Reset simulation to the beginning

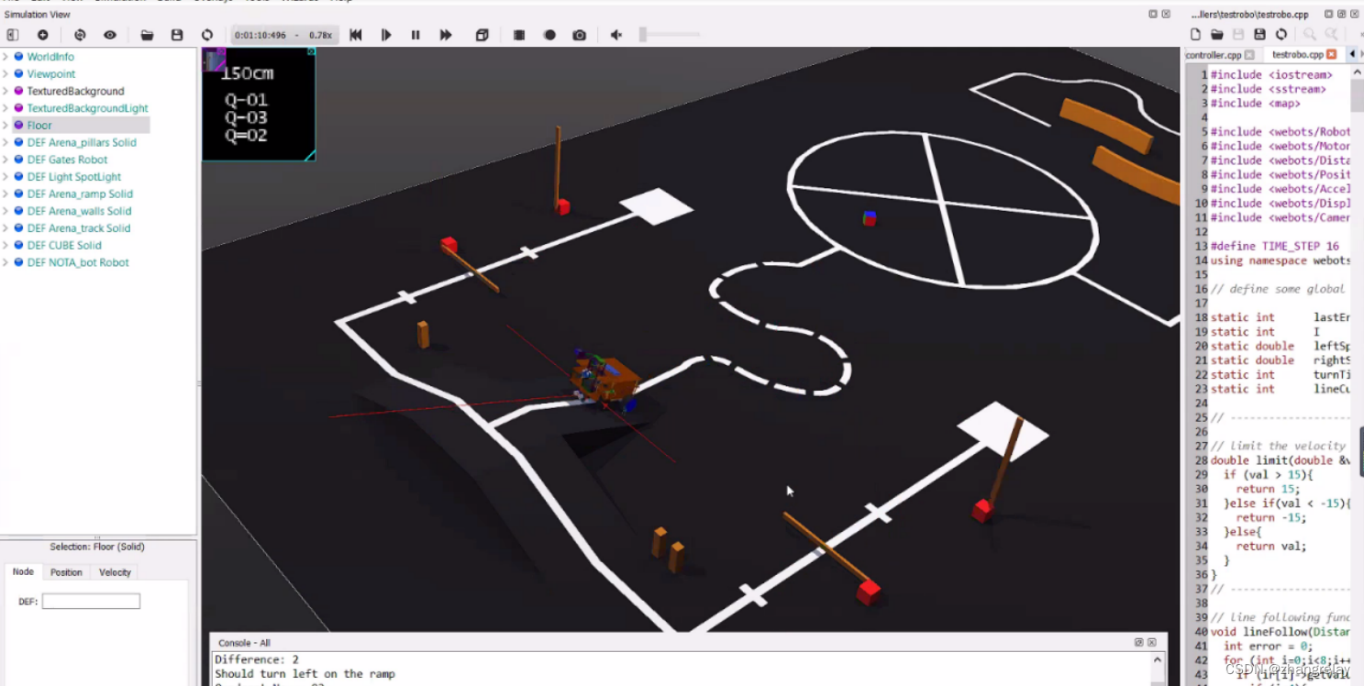click(x=356, y=35)
